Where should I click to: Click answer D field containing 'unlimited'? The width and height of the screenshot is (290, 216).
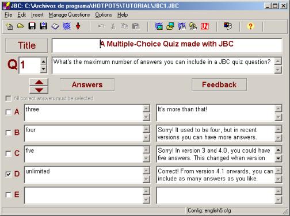pos(83,175)
